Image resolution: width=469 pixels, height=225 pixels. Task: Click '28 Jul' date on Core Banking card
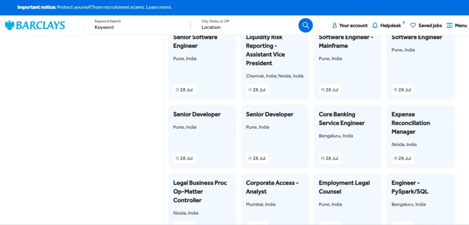332,158
